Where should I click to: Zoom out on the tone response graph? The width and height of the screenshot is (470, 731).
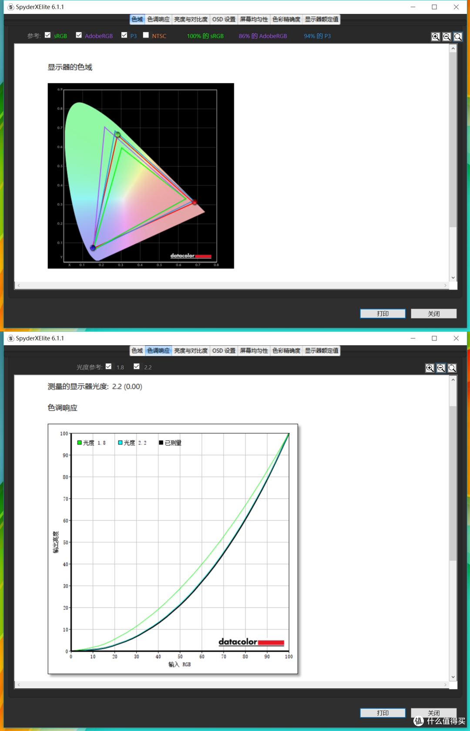click(441, 368)
